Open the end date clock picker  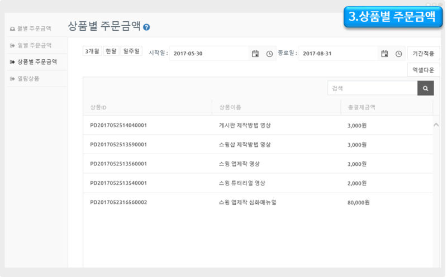pyautogui.click(x=398, y=54)
